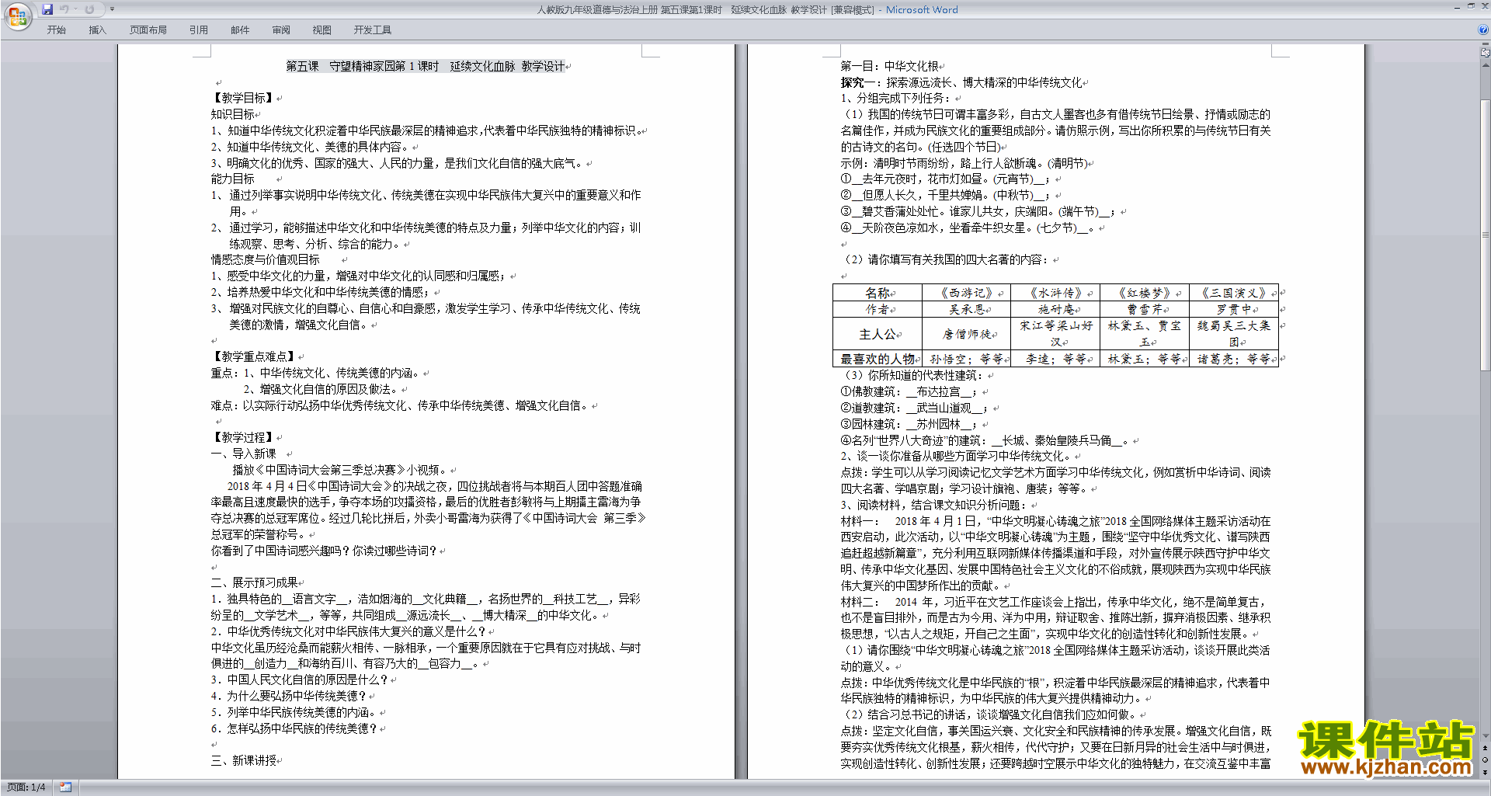Open the Undo history dropdown arrow
The width and height of the screenshot is (1491, 796).
point(75,9)
